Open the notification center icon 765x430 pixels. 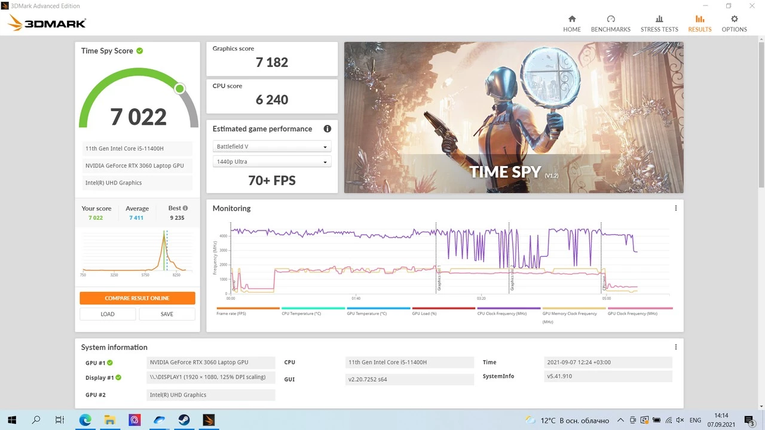coord(750,420)
